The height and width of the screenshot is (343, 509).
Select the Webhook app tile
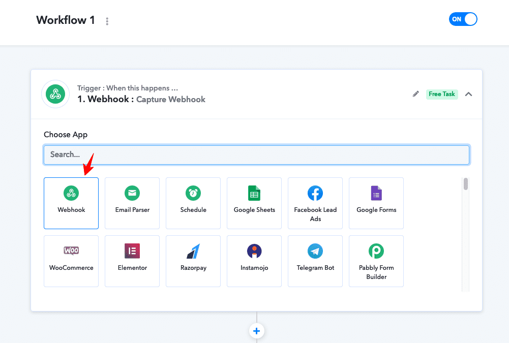[x=71, y=203]
